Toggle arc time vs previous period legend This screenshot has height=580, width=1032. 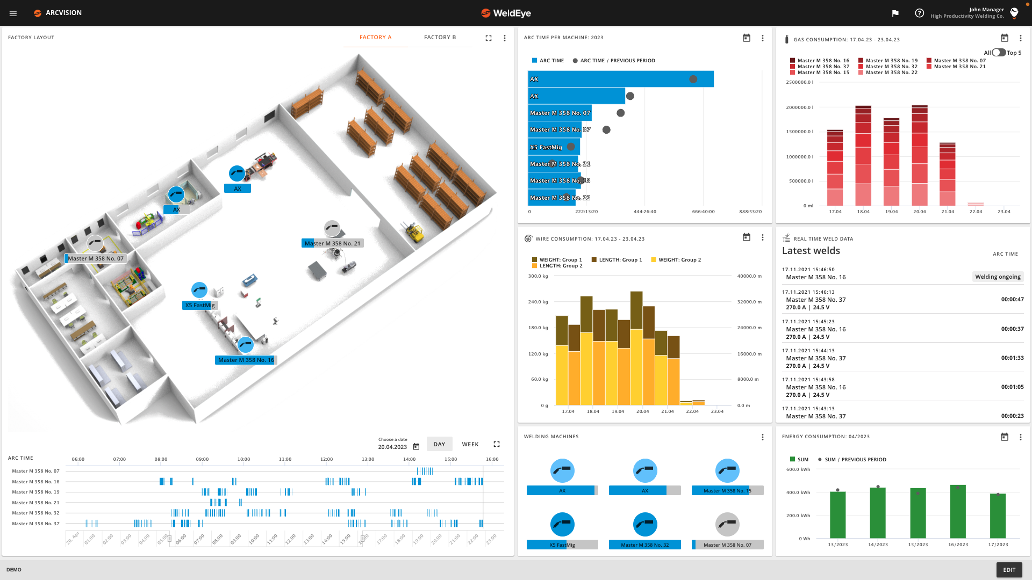612,60
